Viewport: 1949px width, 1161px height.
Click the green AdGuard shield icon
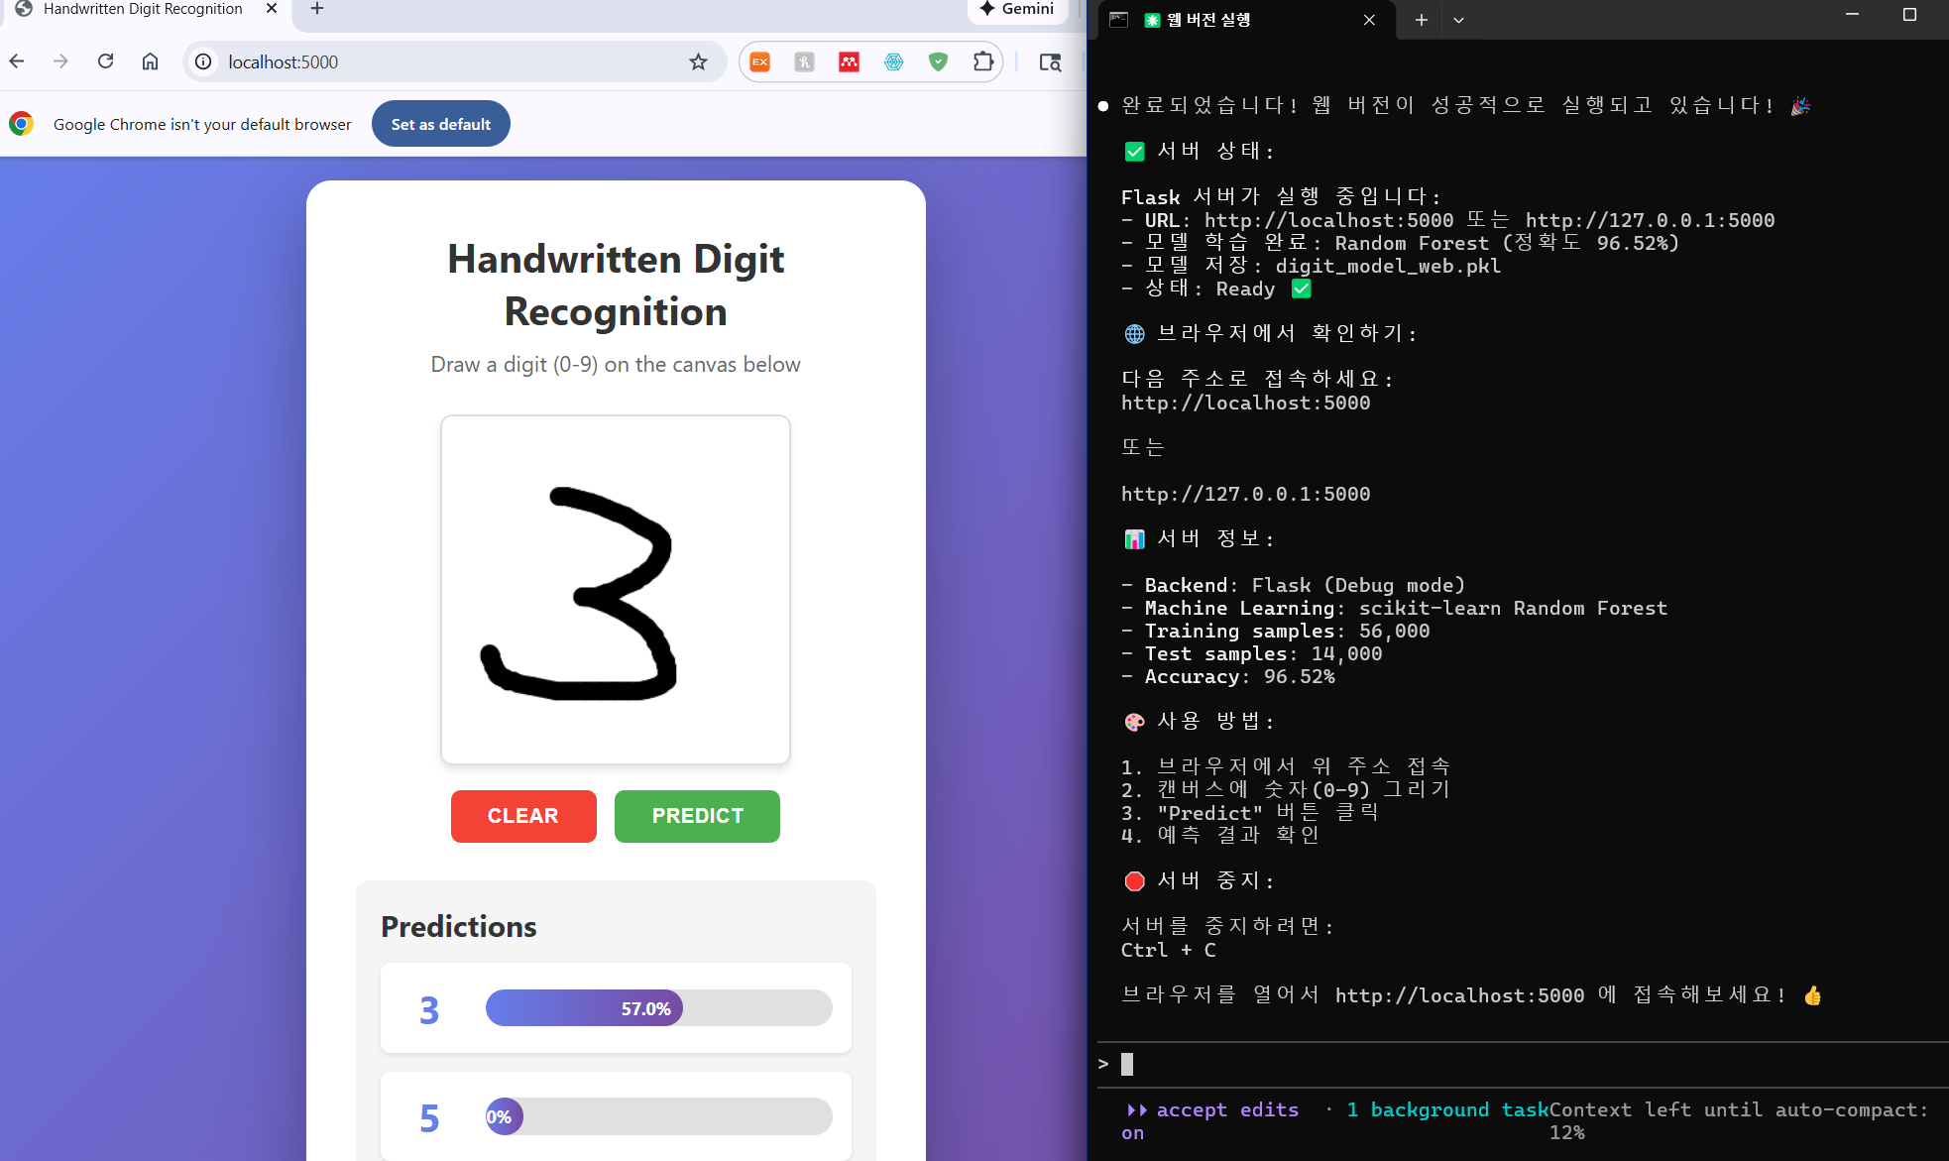point(938,61)
